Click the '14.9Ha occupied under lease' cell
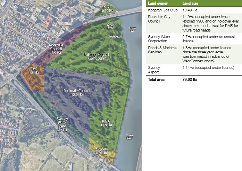 (x=211, y=24)
